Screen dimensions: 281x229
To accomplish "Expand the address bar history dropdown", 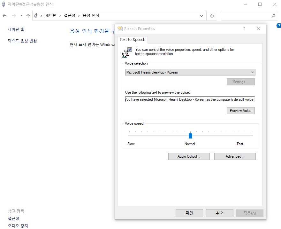I will click(x=201, y=16).
